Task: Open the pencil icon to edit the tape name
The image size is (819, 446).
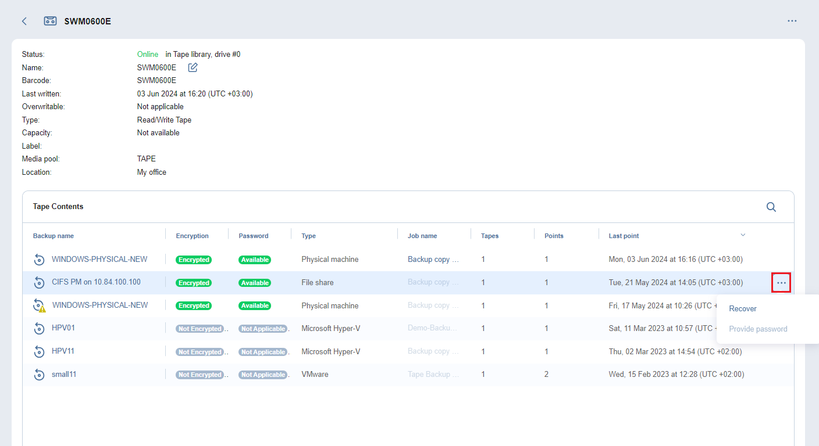Action: (x=193, y=67)
